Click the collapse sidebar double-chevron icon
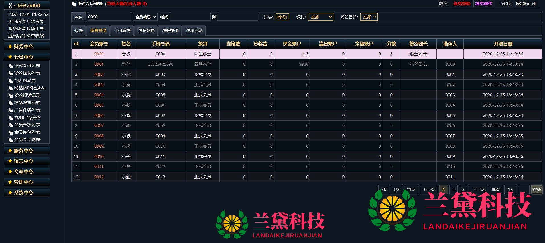This screenshot has height=243, width=545. pos(10,5)
